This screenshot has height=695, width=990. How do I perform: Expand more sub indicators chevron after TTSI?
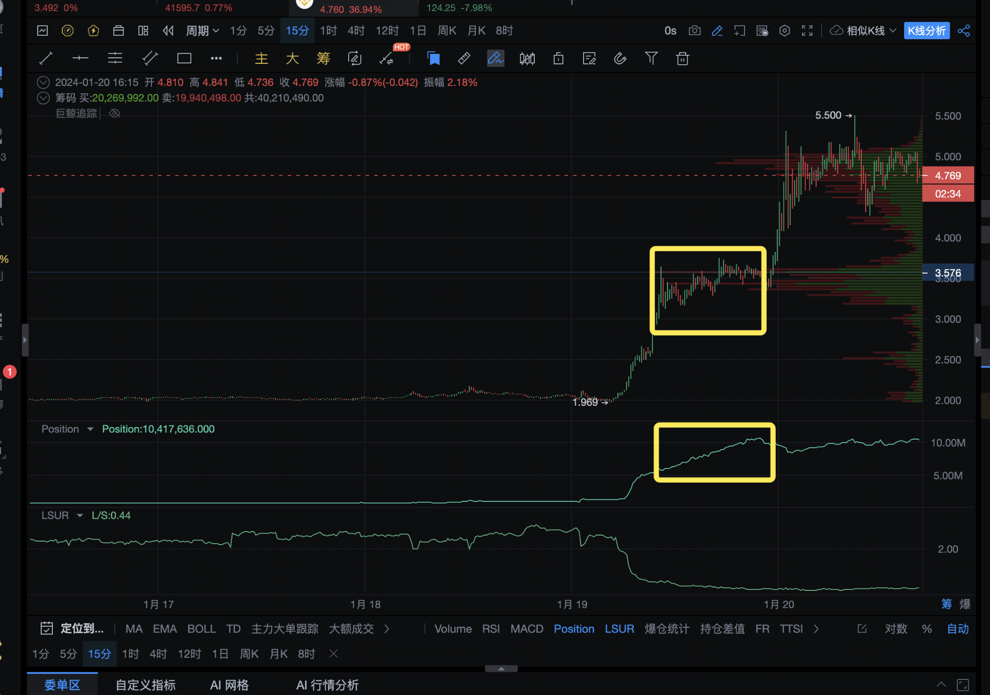tap(816, 629)
